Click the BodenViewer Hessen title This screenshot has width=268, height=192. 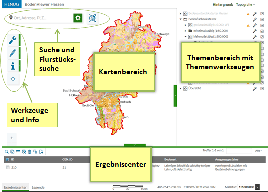(44, 4)
